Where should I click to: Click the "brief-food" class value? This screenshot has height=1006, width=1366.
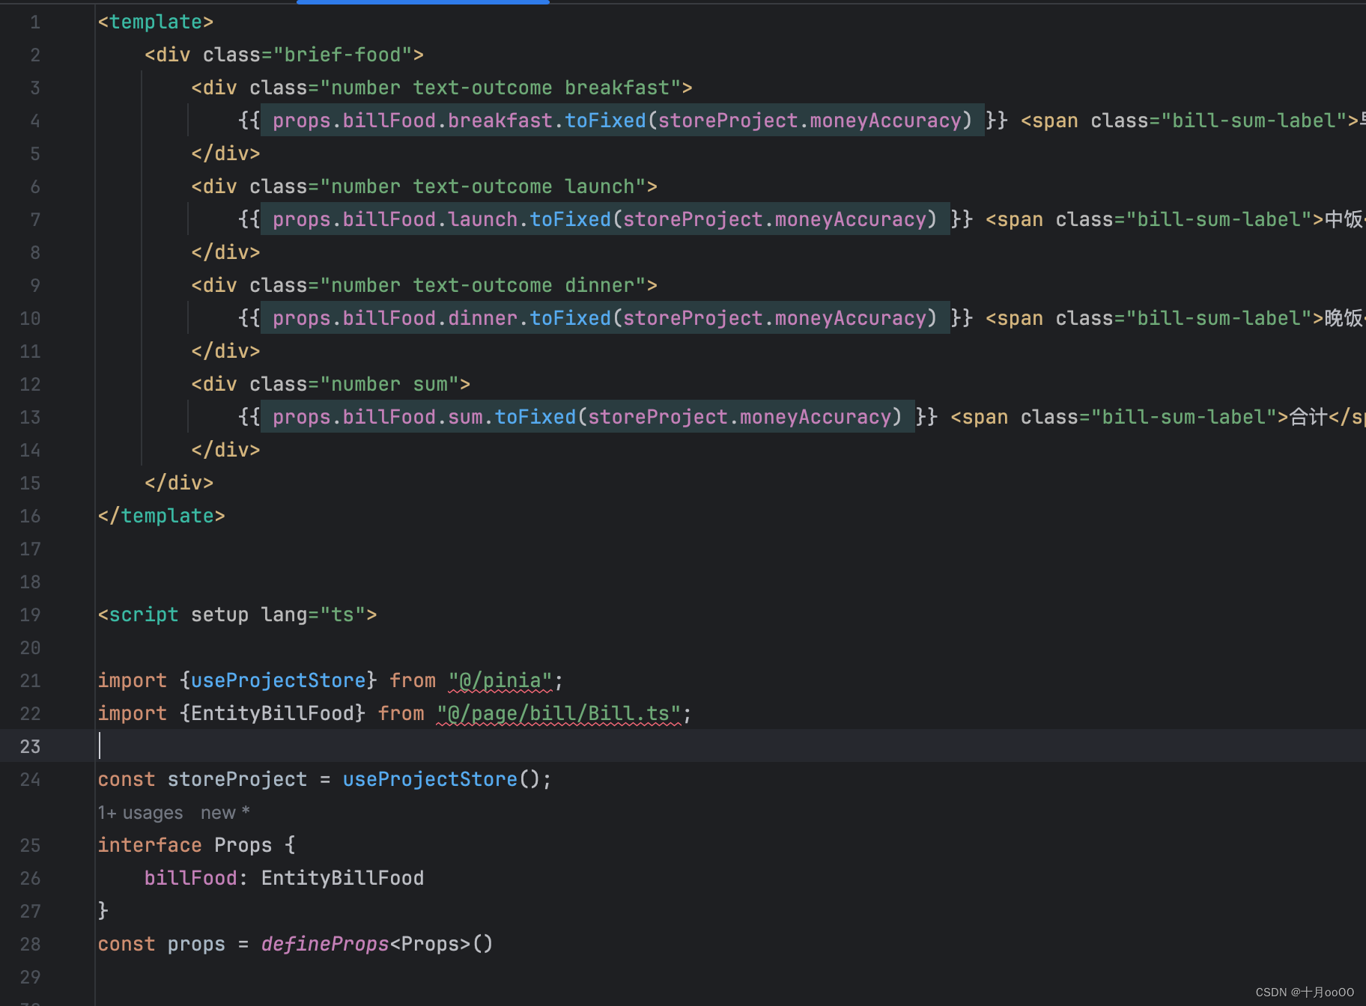[x=343, y=55]
